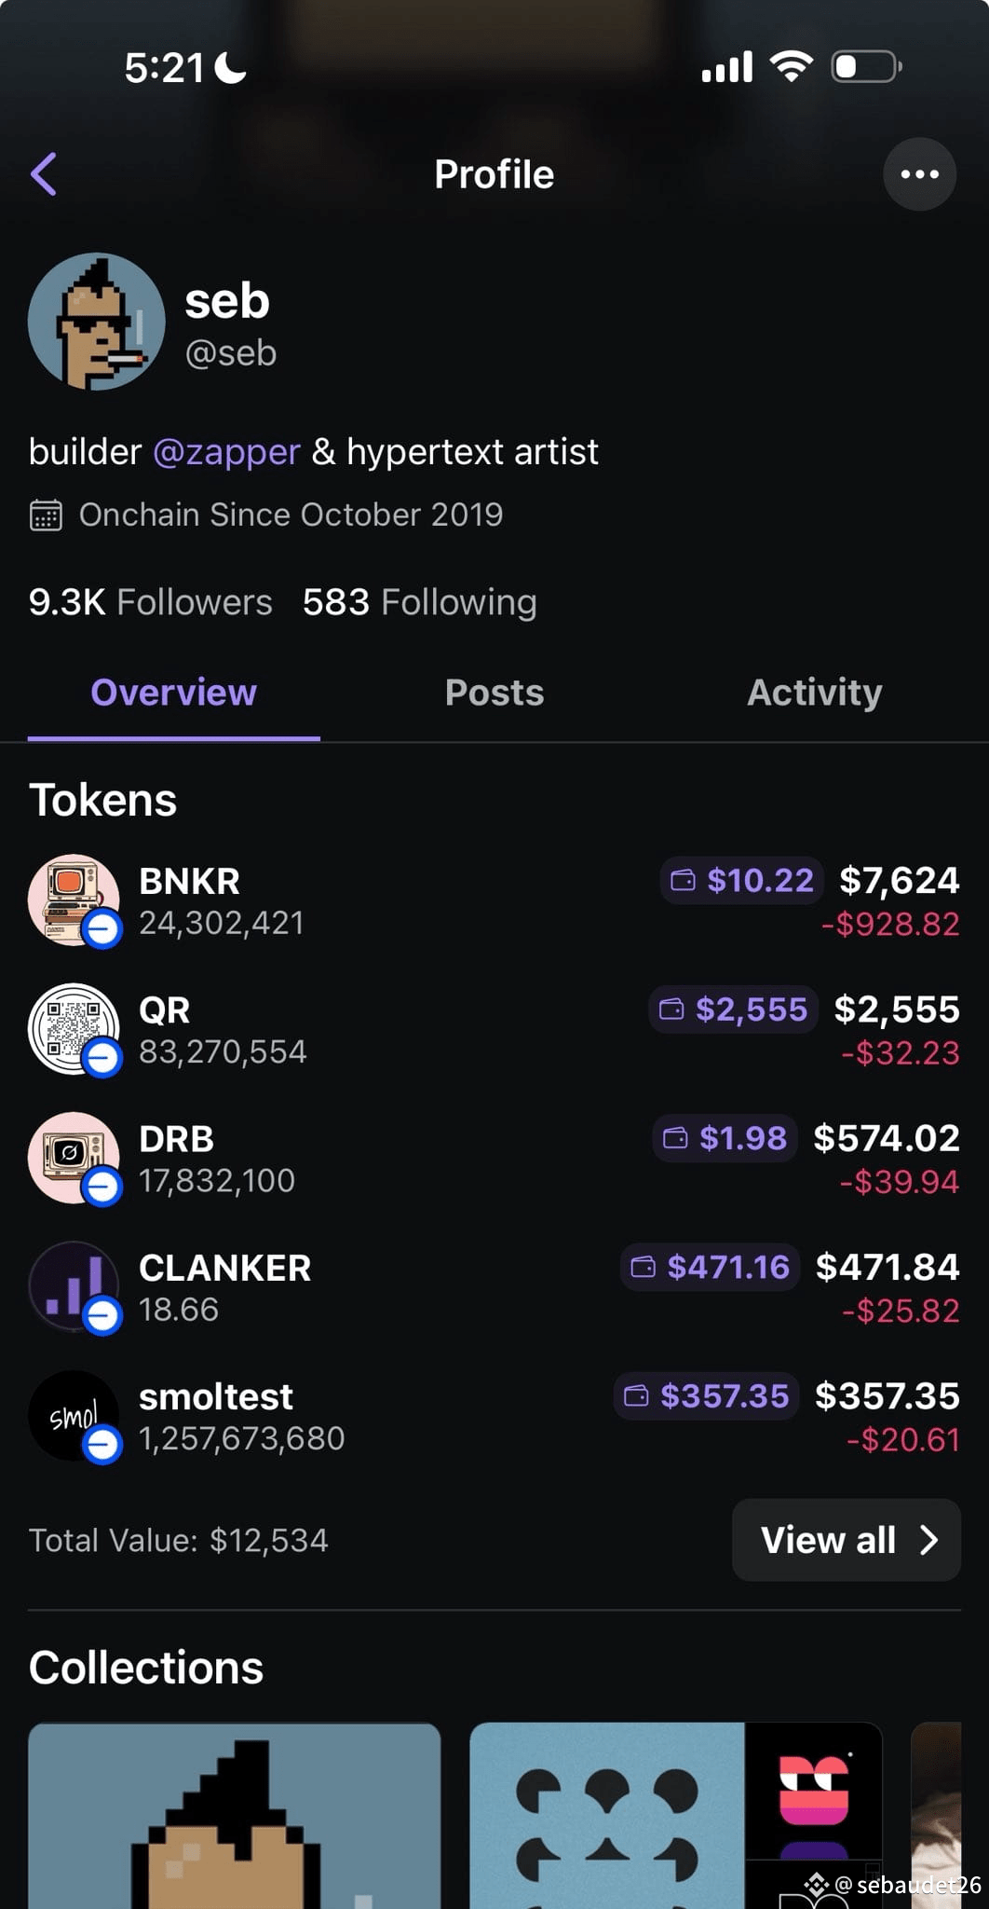Open the @zapper mention link
This screenshot has height=1909, width=989.
coord(226,452)
